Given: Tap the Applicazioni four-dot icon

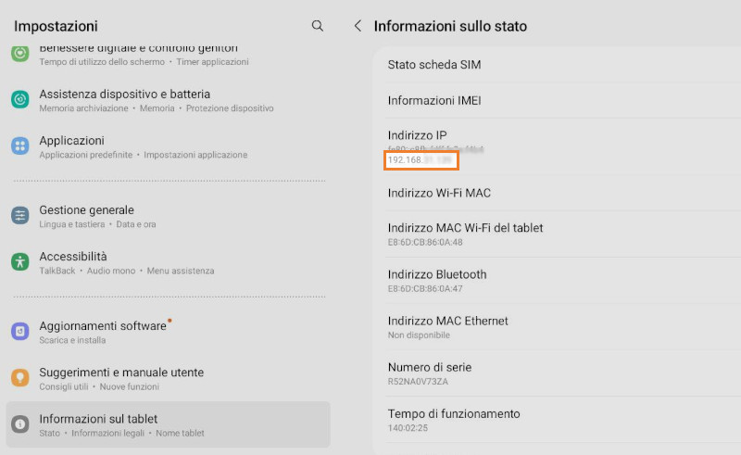Looking at the screenshot, I should [x=19, y=145].
